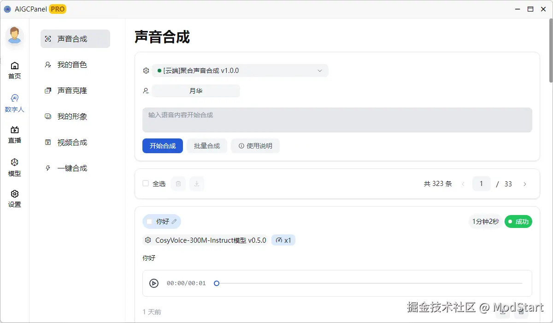
Task: Click the audio progress slider handle
Action: click(x=217, y=283)
